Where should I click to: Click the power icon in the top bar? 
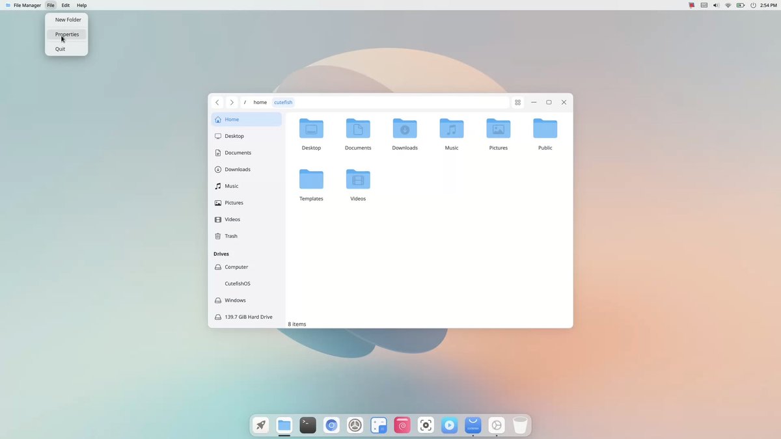(753, 5)
